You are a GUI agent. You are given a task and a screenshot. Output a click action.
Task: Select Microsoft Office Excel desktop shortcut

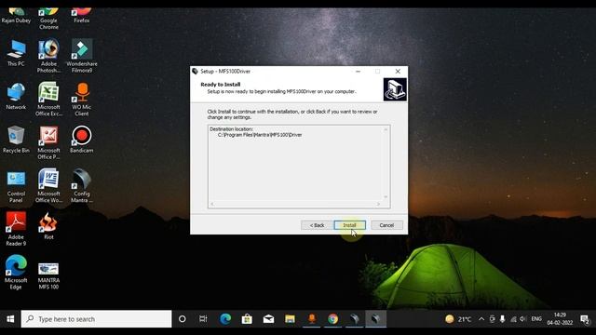(x=48, y=100)
